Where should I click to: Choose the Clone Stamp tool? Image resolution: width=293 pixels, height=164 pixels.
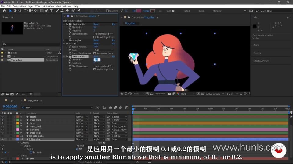click(x=62, y=11)
